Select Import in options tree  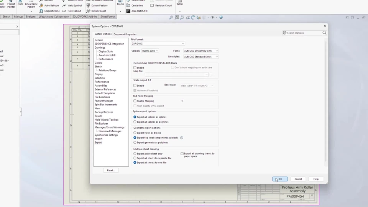[x=99, y=139]
